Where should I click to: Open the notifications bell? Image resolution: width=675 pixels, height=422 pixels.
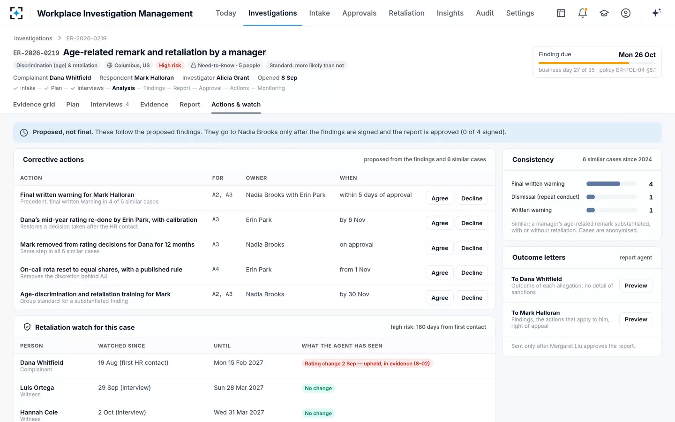pyautogui.click(x=583, y=13)
